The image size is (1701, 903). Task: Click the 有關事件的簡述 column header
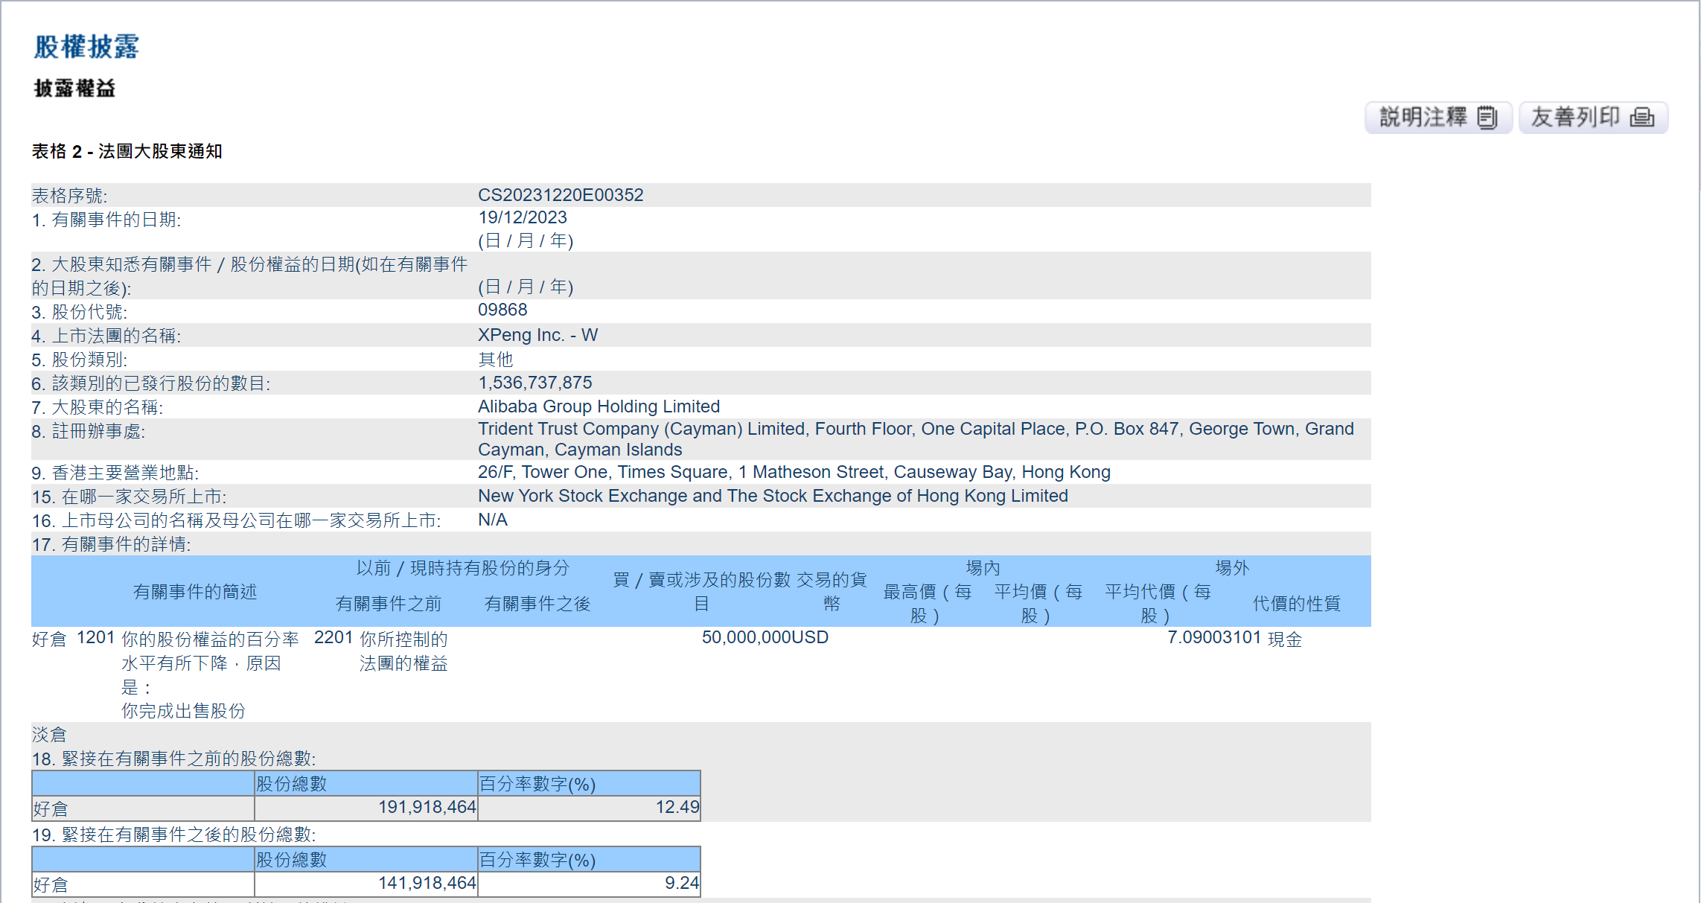tap(194, 592)
